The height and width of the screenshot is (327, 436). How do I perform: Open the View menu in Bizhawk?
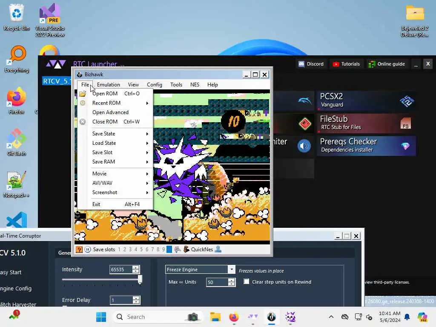pyautogui.click(x=133, y=85)
